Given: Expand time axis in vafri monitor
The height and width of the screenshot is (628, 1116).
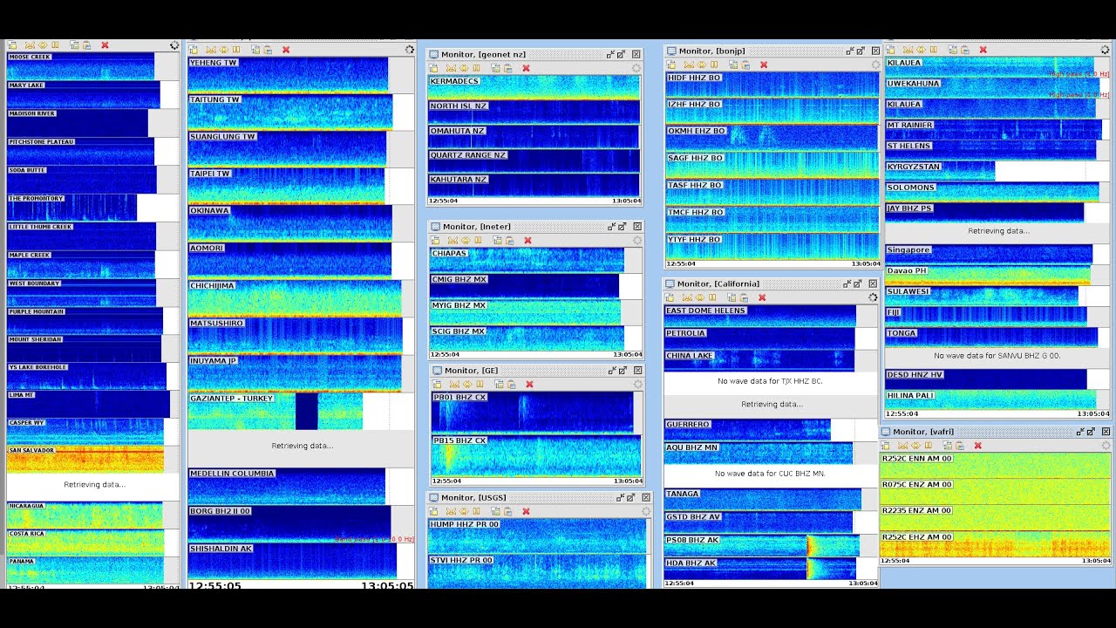Looking at the screenshot, I should click(x=916, y=446).
